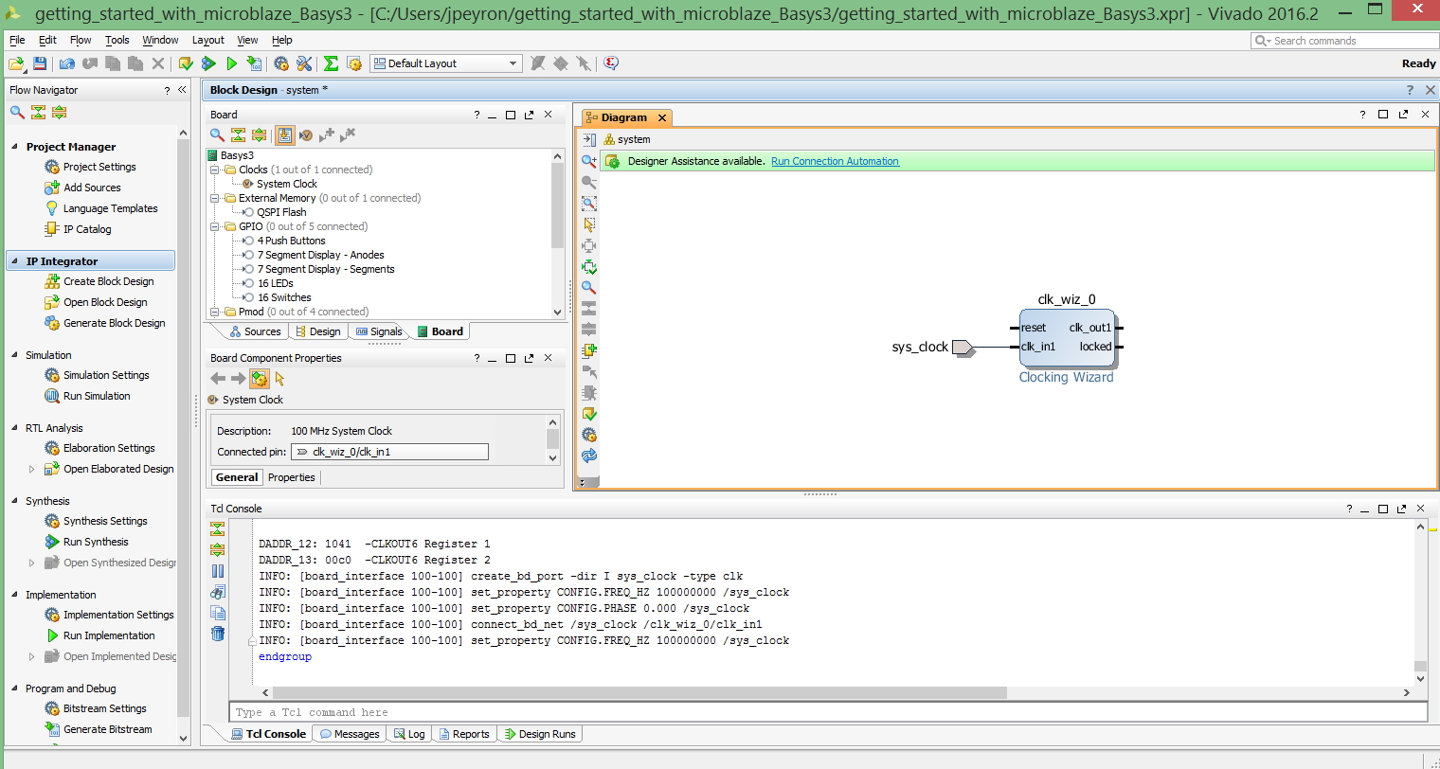Clear the Tcl Console with trash icon
The image size is (1440, 769).
tap(218, 634)
